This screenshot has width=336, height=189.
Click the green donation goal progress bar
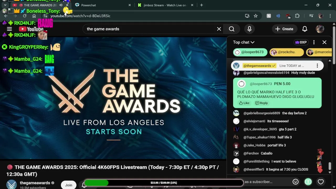(x=164, y=183)
